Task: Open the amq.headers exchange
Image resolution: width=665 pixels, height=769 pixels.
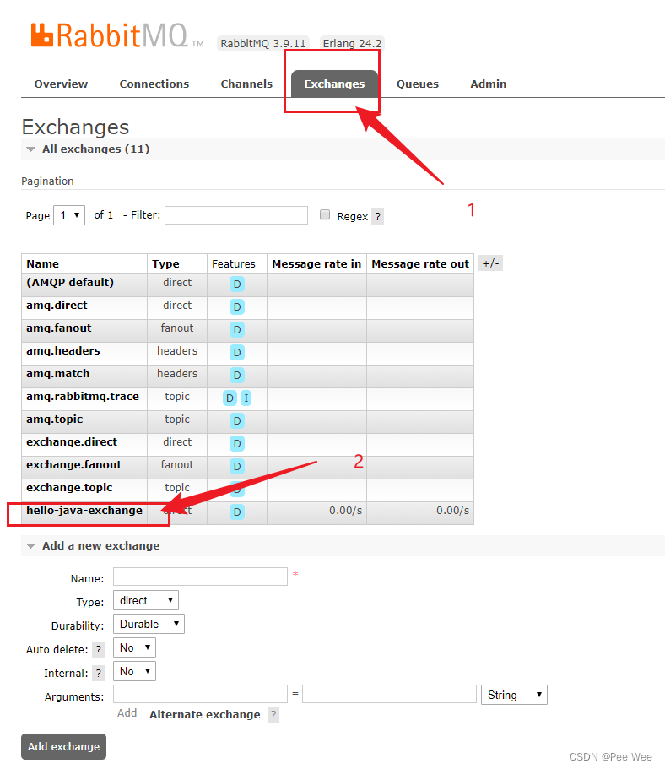Action: (x=62, y=351)
